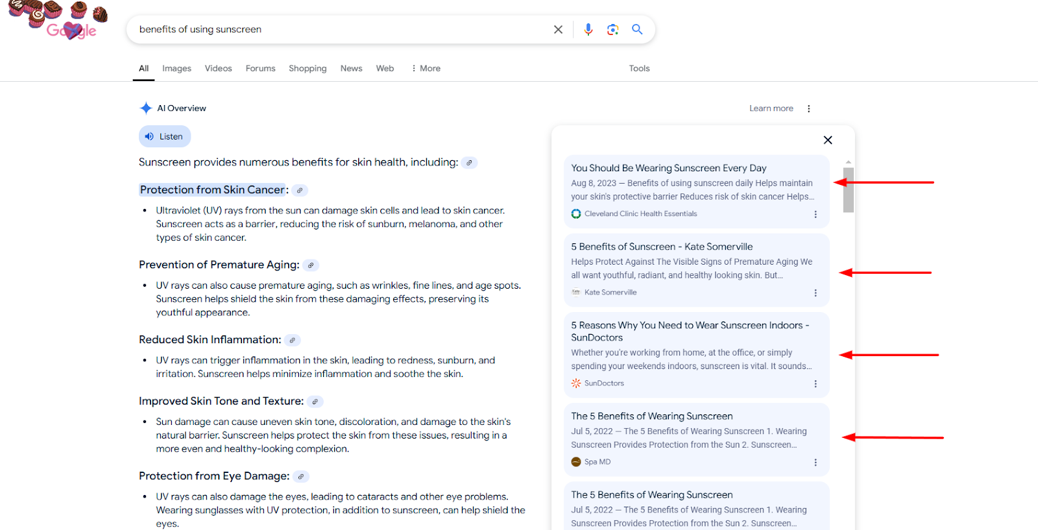The height and width of the screenshot is (530, 1038).
Task: Open link icon next to intro sentence
Action: click(x=469, y=163)
